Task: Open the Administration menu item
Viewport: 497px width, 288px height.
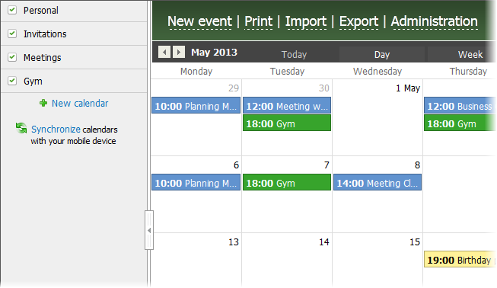Action: (435, 21)
